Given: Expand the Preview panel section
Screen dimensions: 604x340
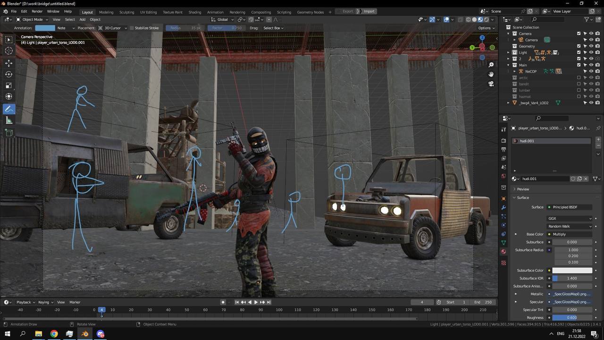Looking at the screenshot, I should point(523,189).
